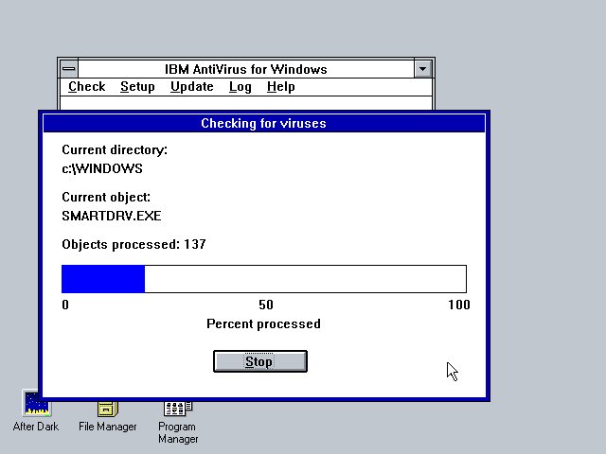Click the 0 scale mark
This screenshot has width=606, height=454.
click(65, 305)
